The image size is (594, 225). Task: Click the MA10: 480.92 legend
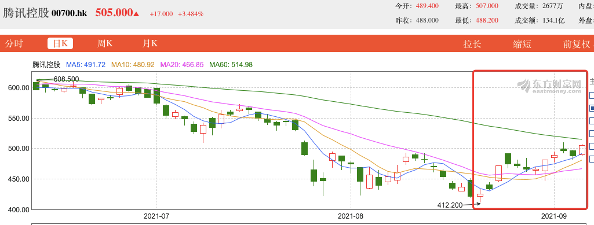pyautogui.click(x=133, y=65)
